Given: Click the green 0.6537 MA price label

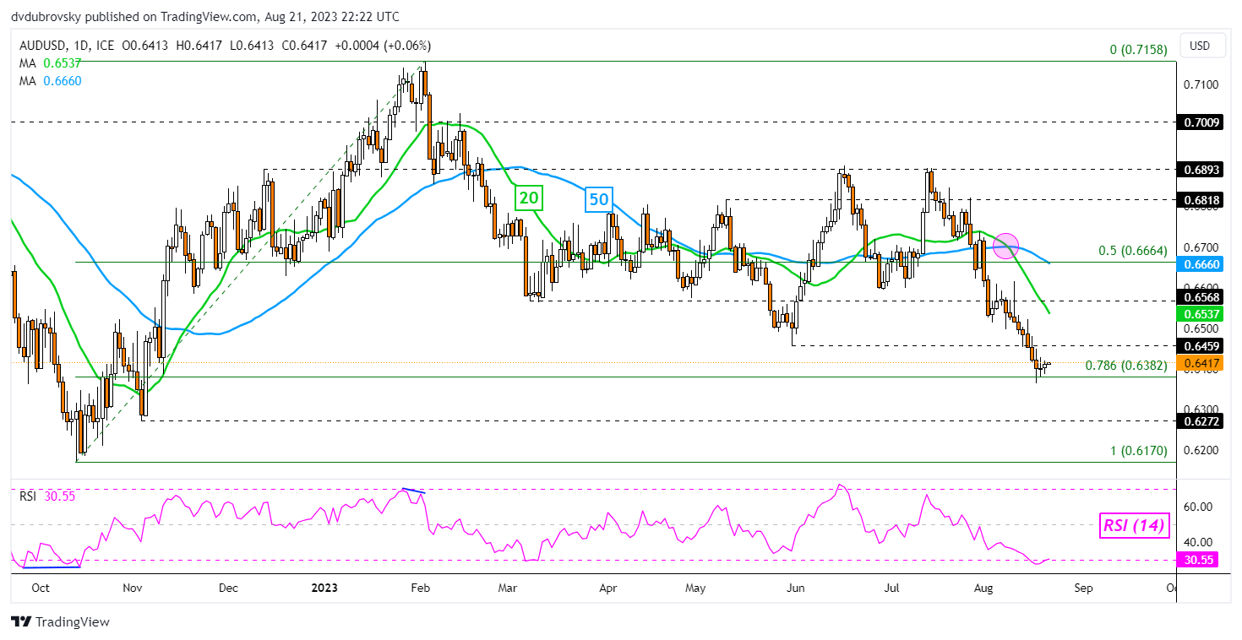Looking at the screenshot, I should coord(1201,313).
